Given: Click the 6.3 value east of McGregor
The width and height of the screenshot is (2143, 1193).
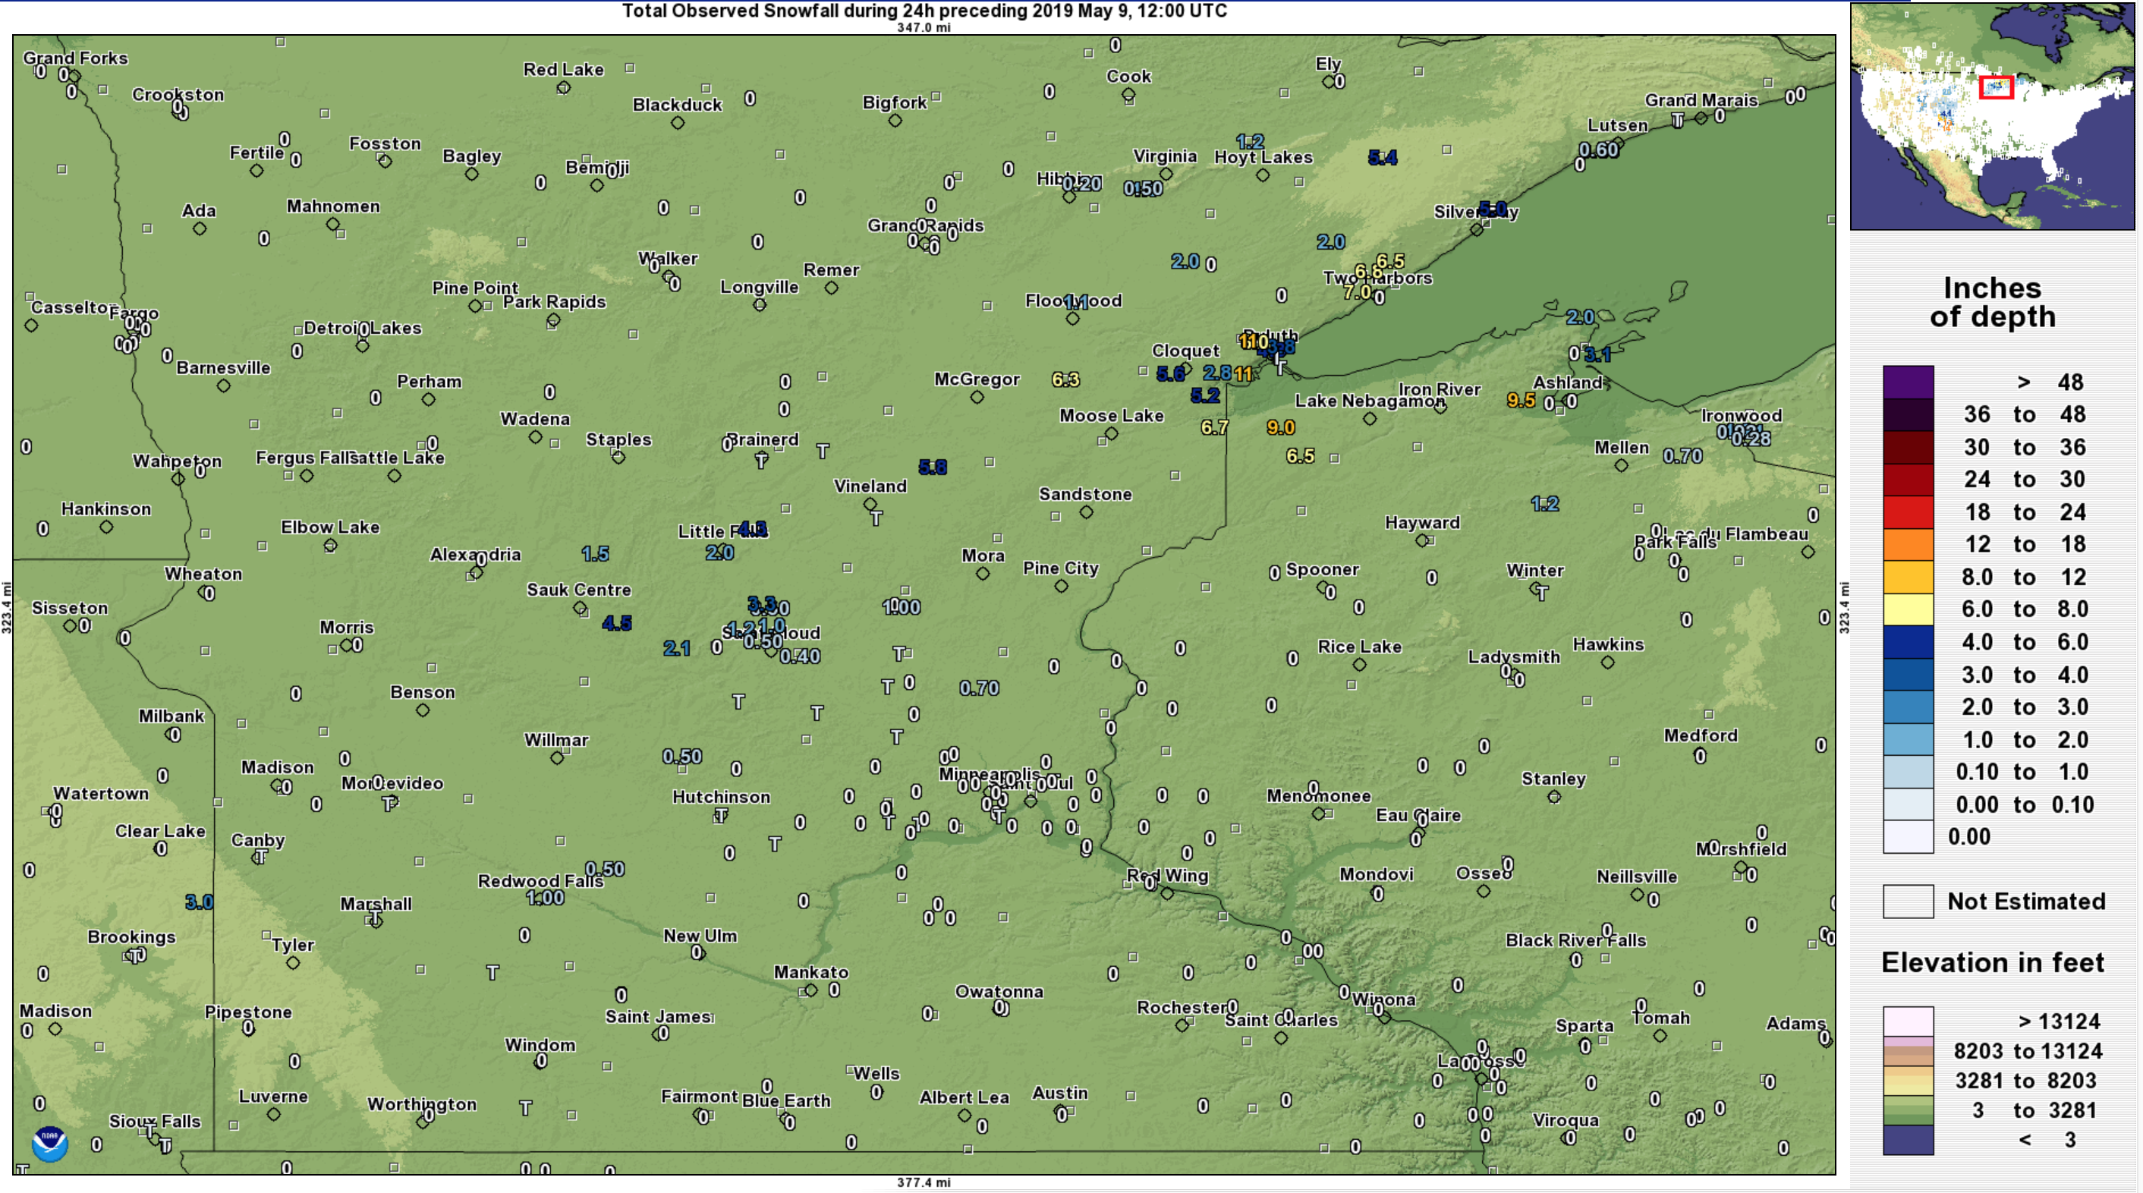Looking at the screenshot, I should pos(1065,379).
